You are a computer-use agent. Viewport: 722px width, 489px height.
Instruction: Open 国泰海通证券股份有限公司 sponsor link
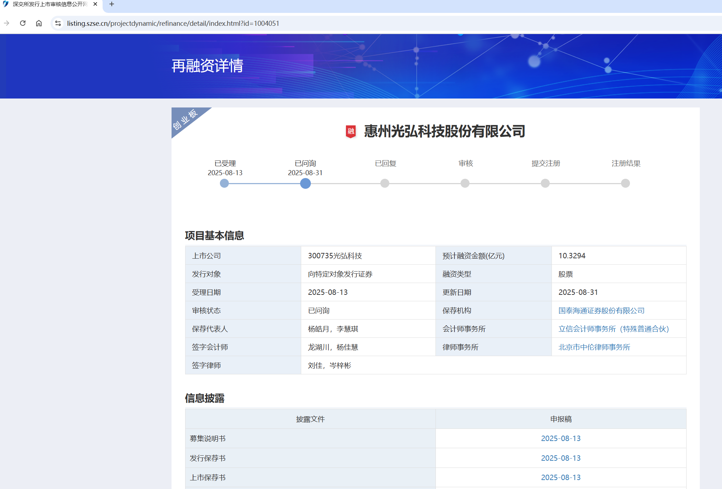coord(601,311)
